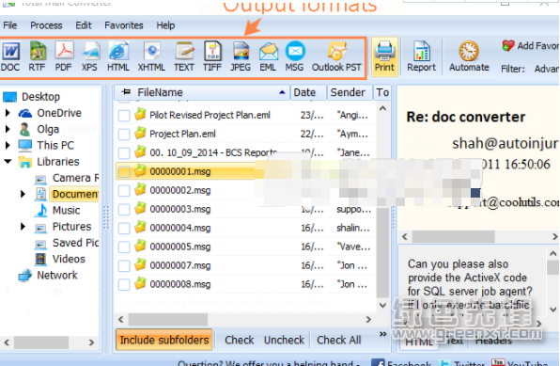
Task: Pick JPEG as output format
Action: tap(241, 56)
